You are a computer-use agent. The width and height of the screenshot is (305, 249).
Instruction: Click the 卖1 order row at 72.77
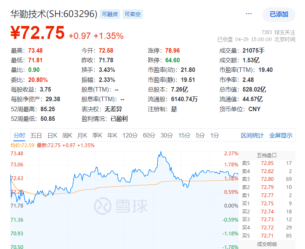pyautogui.click(x=267, y=195)
